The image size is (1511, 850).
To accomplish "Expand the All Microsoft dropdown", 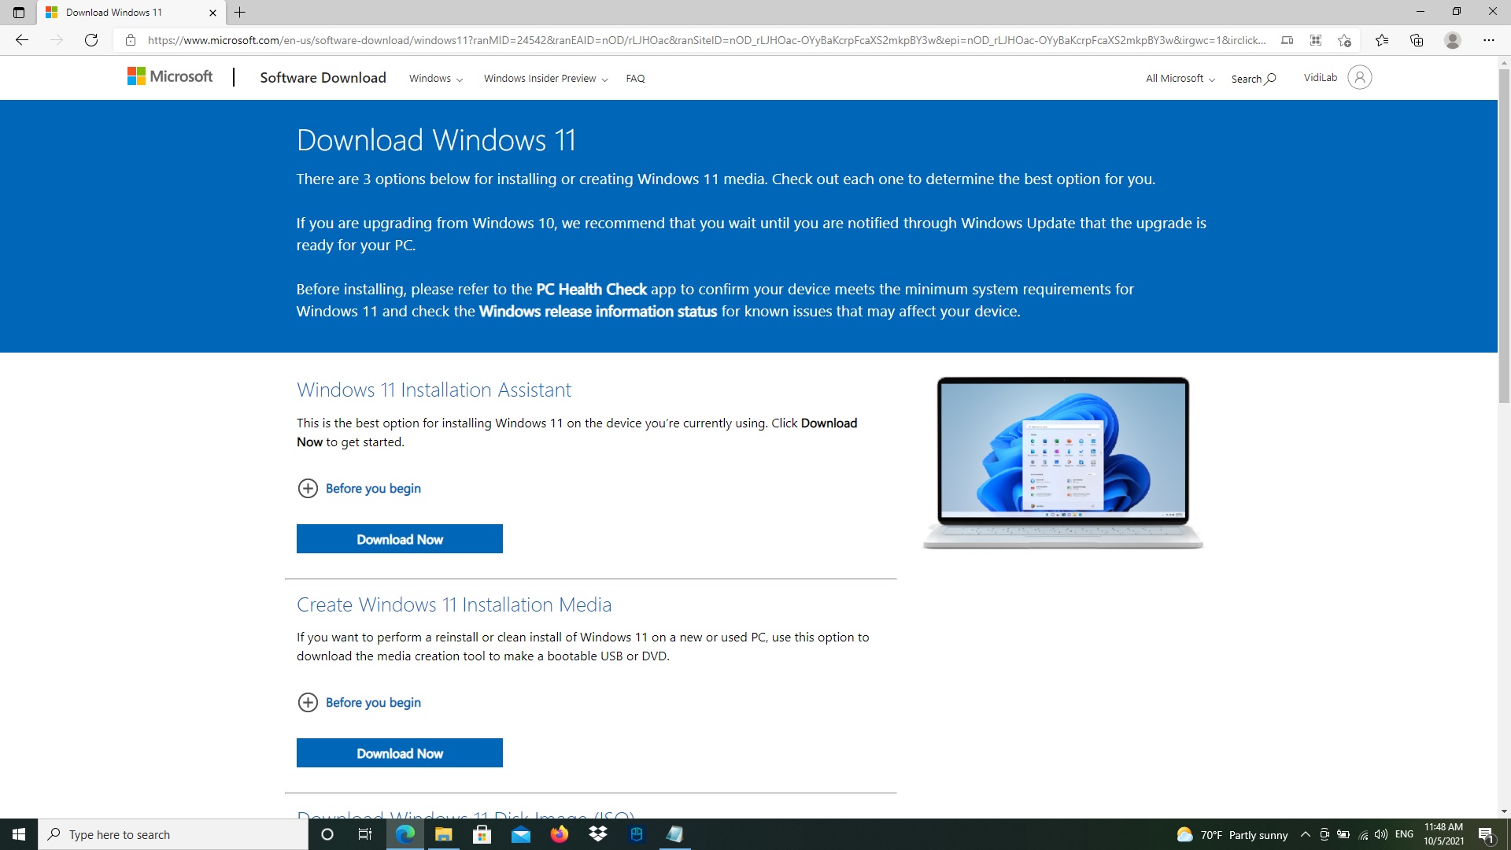I will pyautogui.click(x=1180, y=79).
